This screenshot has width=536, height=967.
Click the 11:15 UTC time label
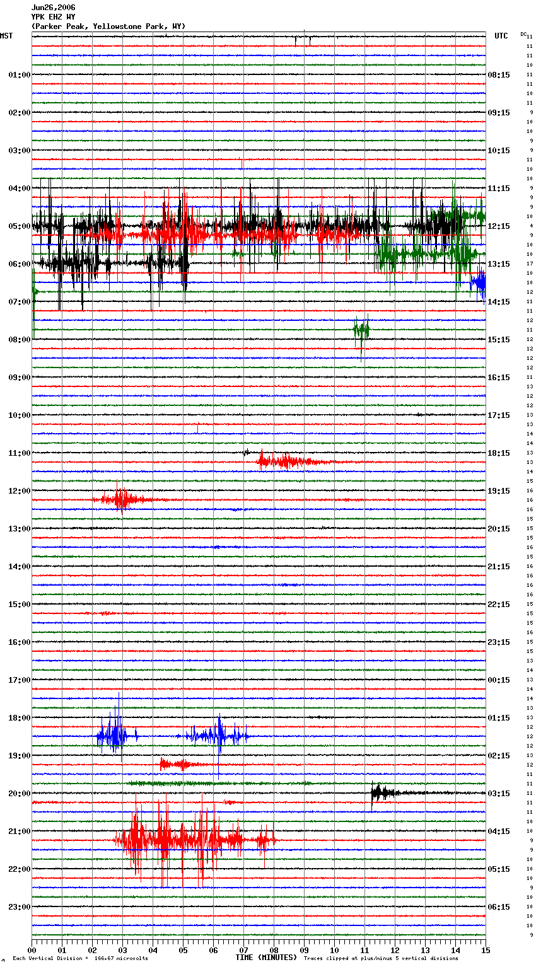point(499,188)
